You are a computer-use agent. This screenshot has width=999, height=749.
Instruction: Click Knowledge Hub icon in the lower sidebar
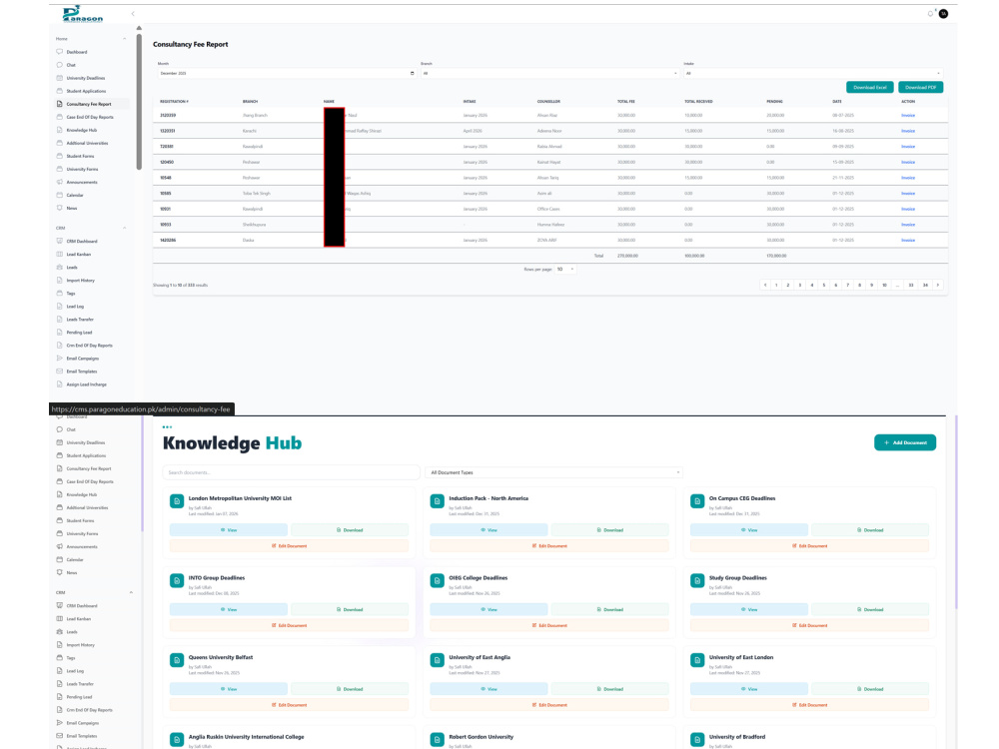click(x=59, y=494)
